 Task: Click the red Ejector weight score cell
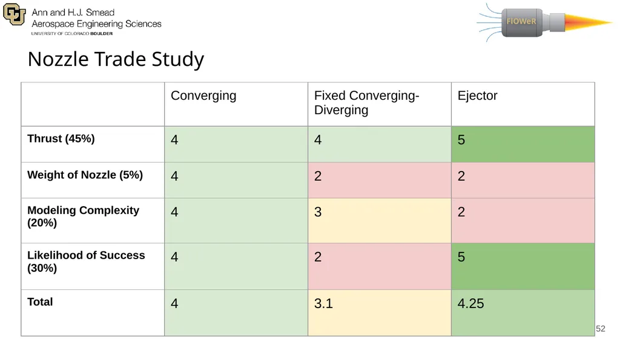pyautogui.click(x=523, y=180)
